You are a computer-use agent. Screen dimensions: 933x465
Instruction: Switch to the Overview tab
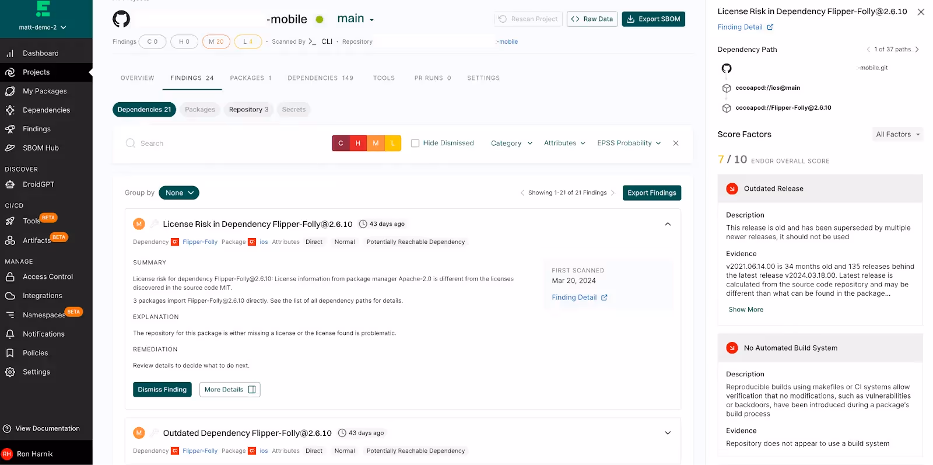click(x=138, y=78)
